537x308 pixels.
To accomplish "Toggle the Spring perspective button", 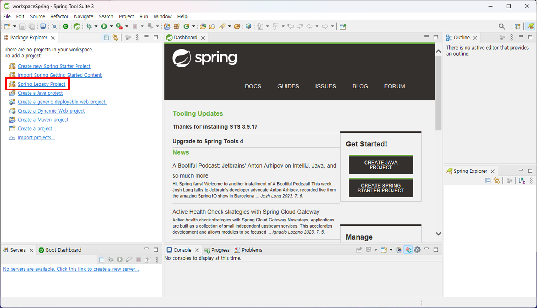I will (x=530, y=26).
